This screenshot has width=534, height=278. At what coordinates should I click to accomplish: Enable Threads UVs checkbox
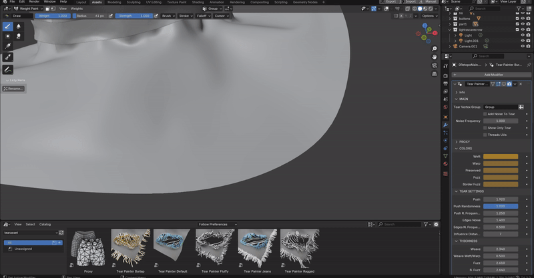485,135
